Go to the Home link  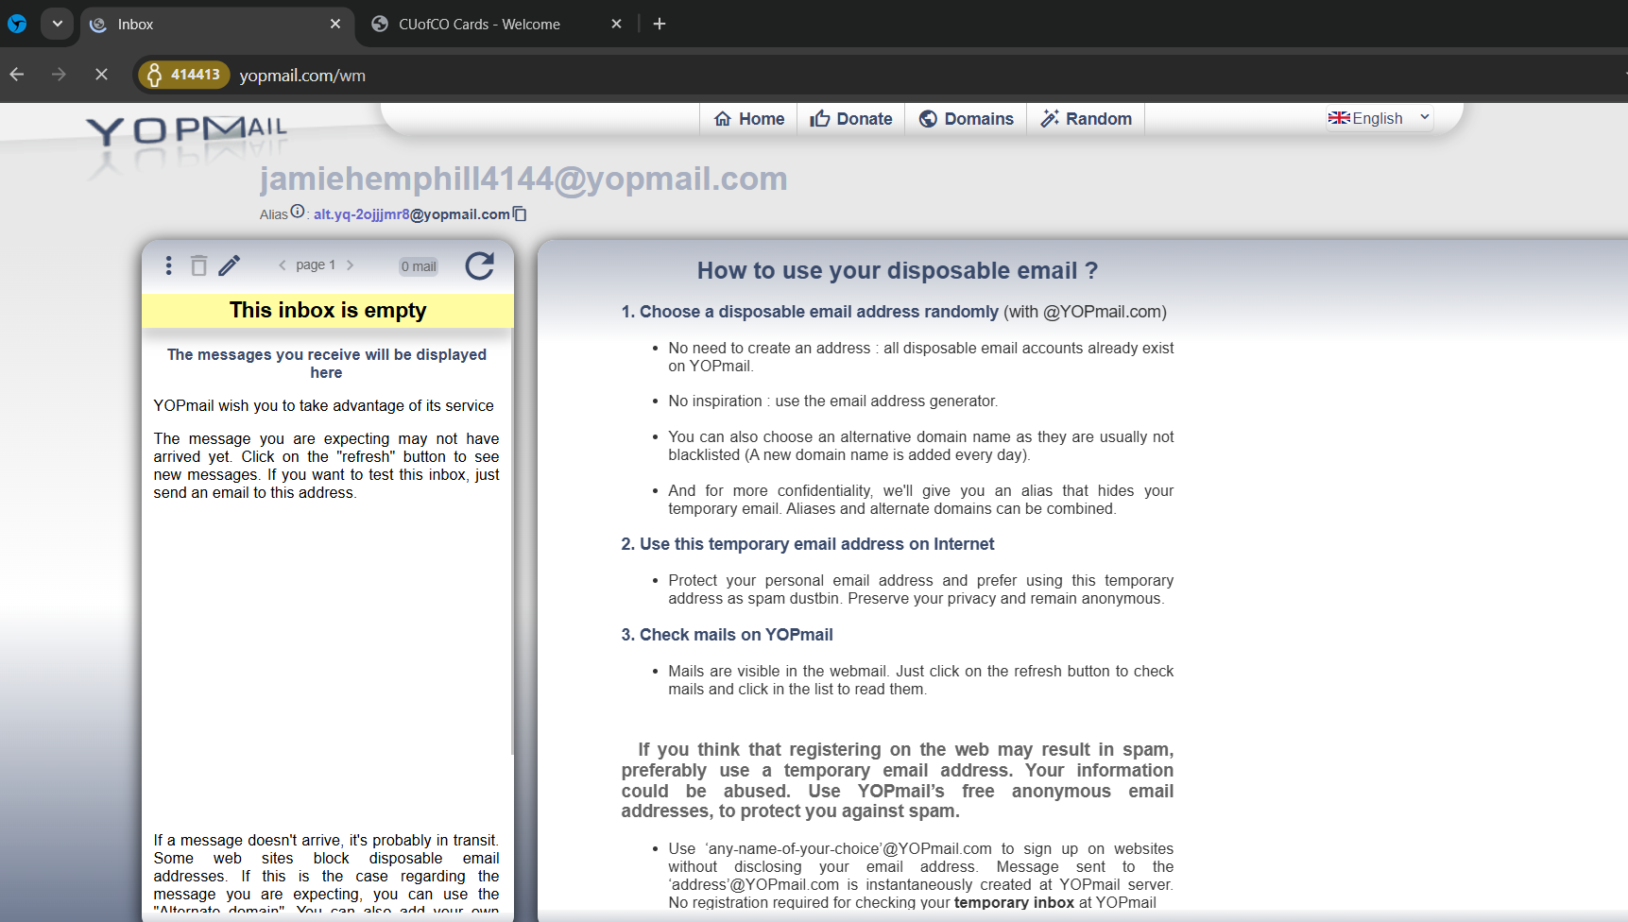pos(749,119)
